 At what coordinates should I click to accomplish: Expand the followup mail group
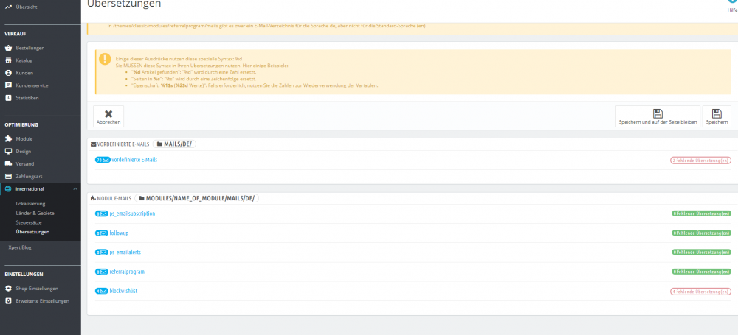pos(119,233)
